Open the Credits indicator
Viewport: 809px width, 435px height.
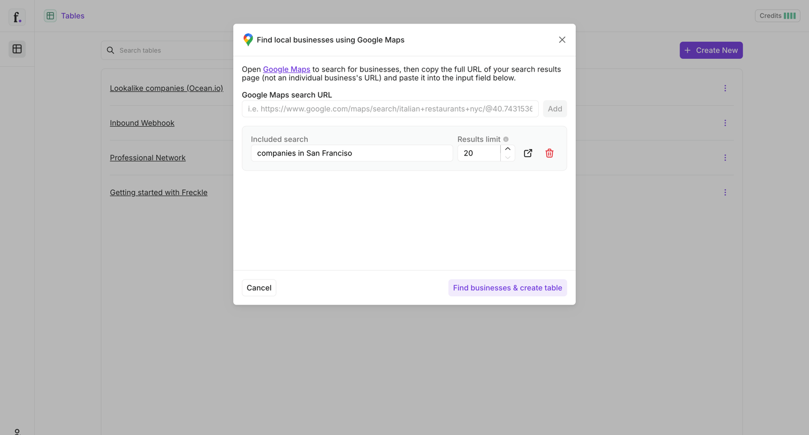(777, 15)
